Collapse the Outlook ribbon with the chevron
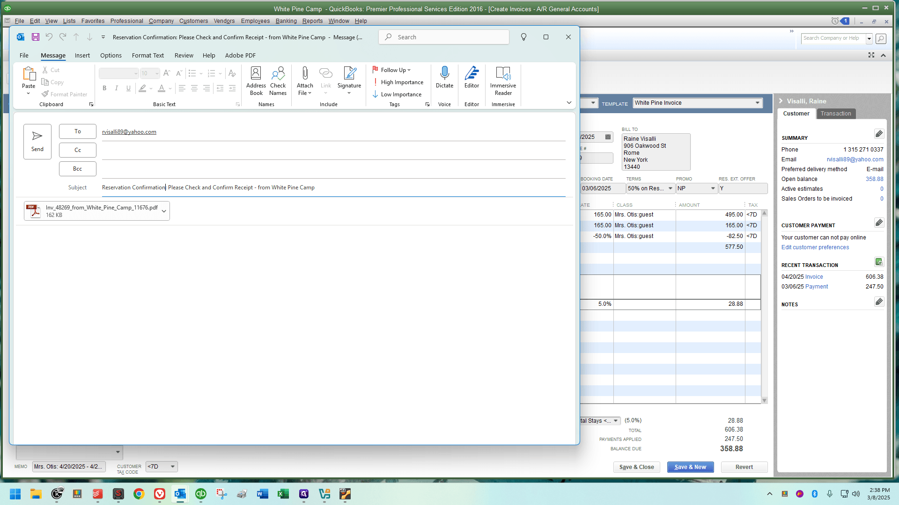This screenshot has width=899, height=505. click(x=569, y=103)
